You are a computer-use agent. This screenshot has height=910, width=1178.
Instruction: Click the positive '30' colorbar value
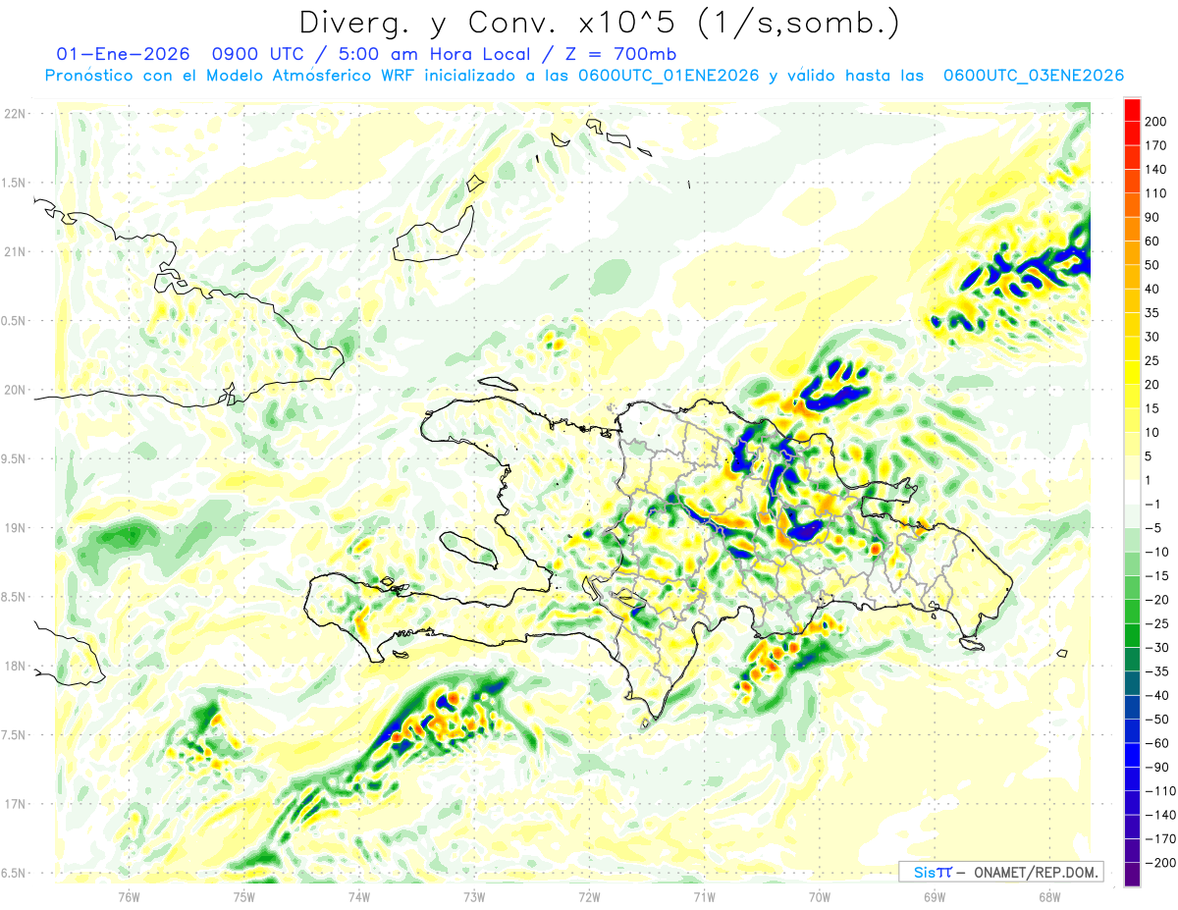tap(1153, 337)
